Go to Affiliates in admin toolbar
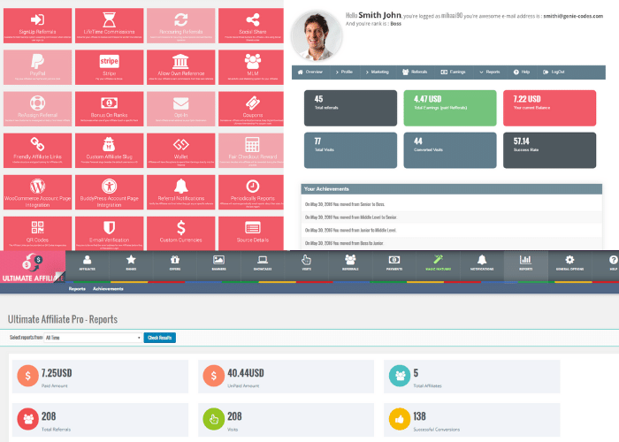This screenshot has height=442, width=619. pyautogui.click(x=88, y=263)
